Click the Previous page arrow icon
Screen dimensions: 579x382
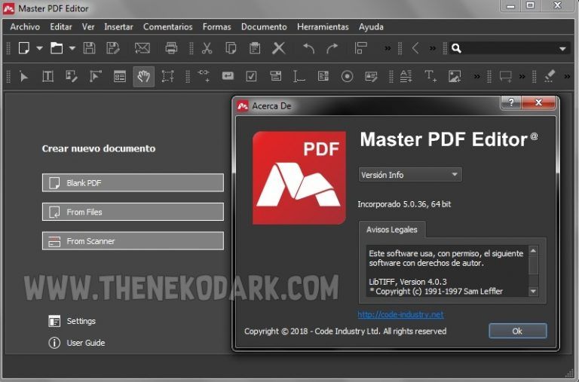(415, 48)
